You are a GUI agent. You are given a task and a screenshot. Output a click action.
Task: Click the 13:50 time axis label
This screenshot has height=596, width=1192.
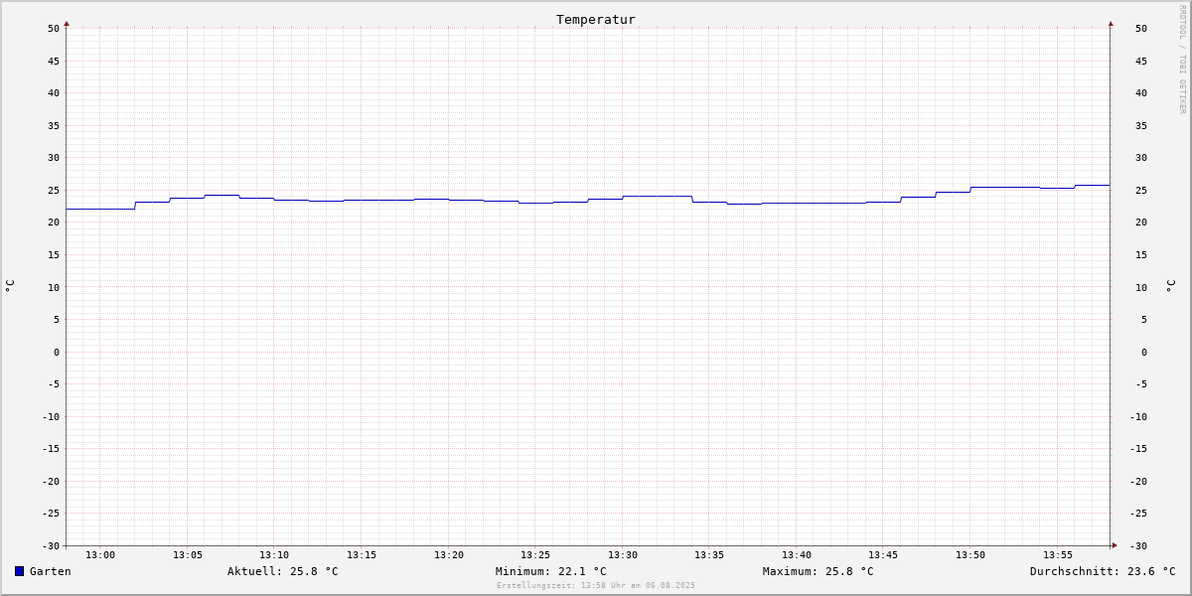point(970,555)
